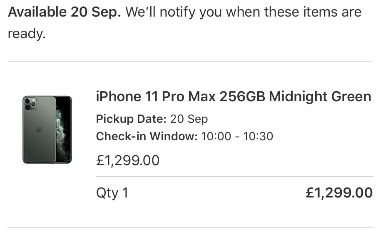Click the 'Check-in Window:' label
383x234 pixels.
(147, 136)
